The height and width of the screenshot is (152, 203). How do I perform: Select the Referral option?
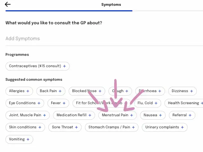pos(182,115)
